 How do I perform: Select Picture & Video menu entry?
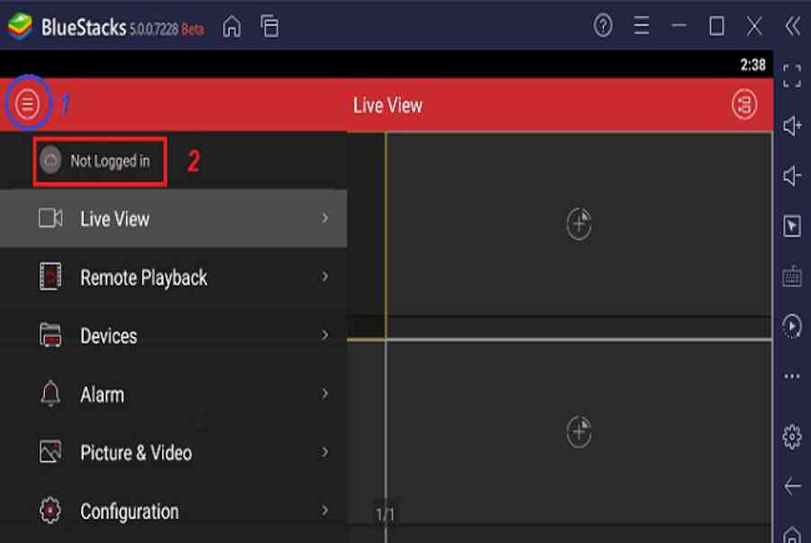tap(135, 452)
